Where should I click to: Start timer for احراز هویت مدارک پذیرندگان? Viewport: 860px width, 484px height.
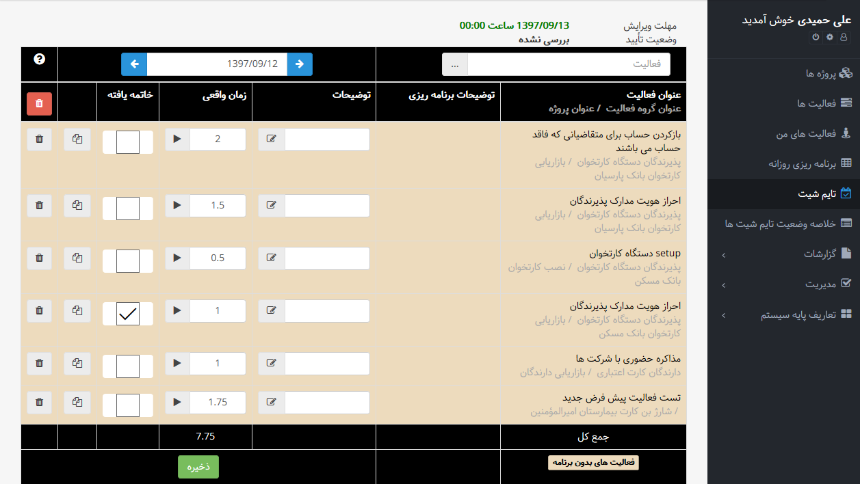pos(177,205)
